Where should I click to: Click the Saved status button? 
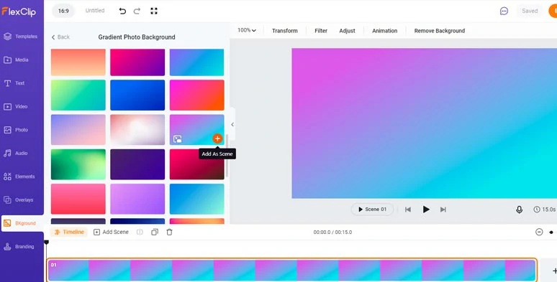(530, 11)
